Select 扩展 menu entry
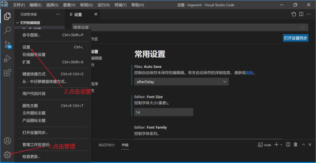The image size is (316, 163). 53,62
